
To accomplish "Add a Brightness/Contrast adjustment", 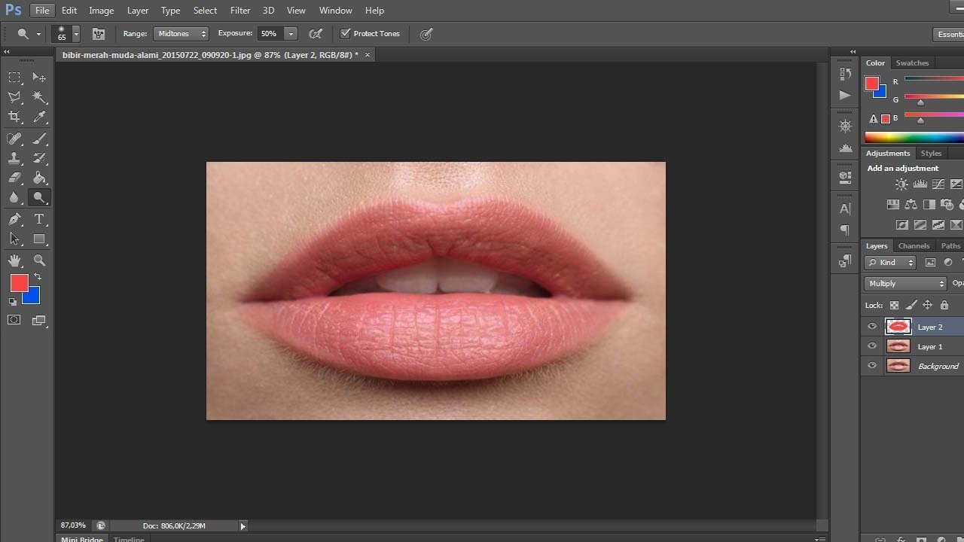I will coord(901,184).
